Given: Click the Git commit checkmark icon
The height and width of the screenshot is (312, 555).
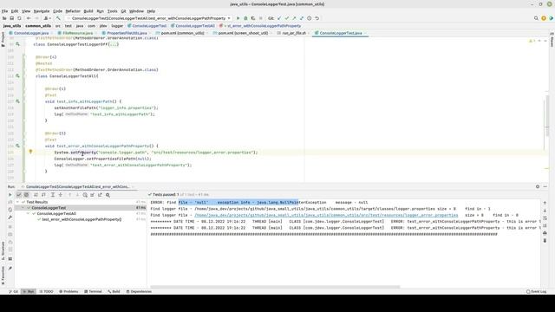Looking at the screenshot, I should 287,18.
